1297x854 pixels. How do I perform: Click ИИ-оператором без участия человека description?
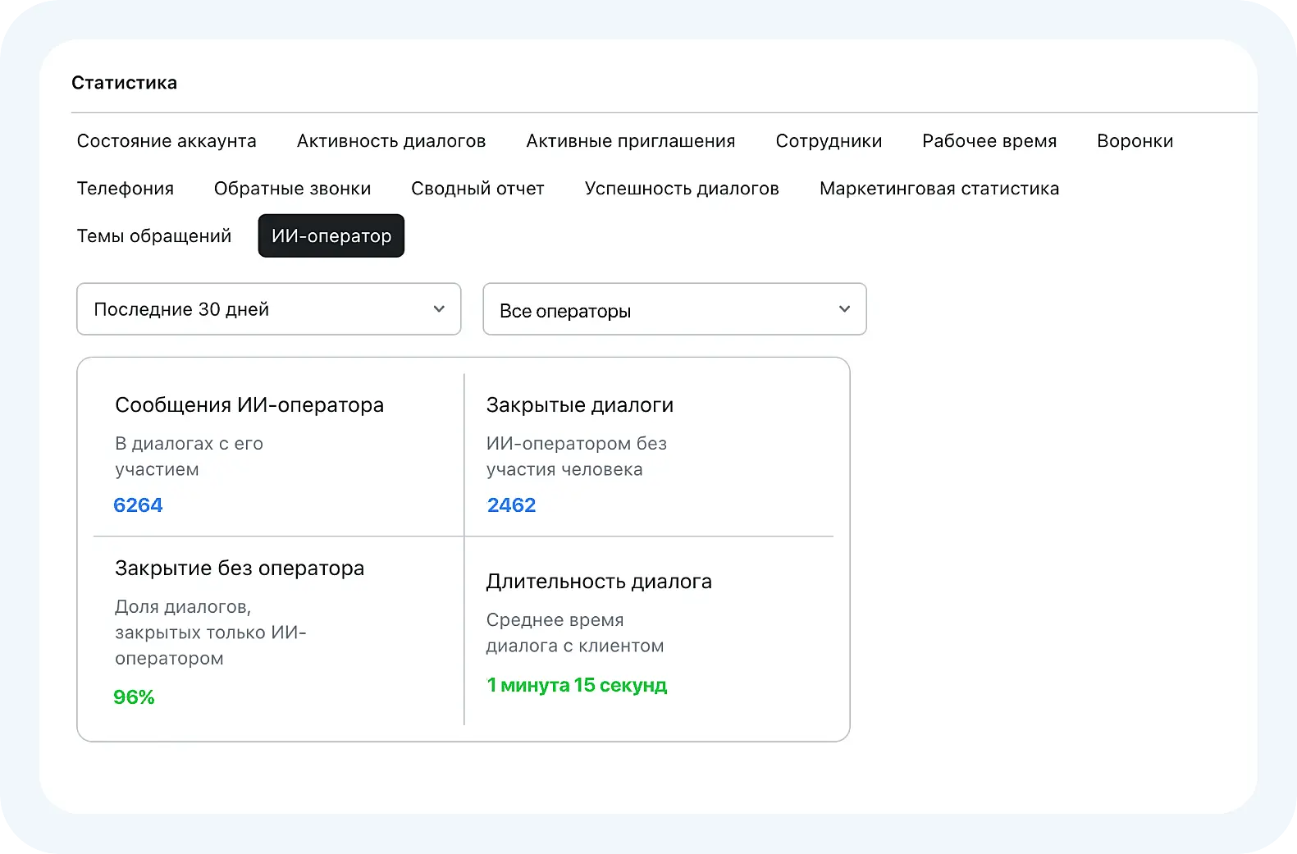point(577,456)
